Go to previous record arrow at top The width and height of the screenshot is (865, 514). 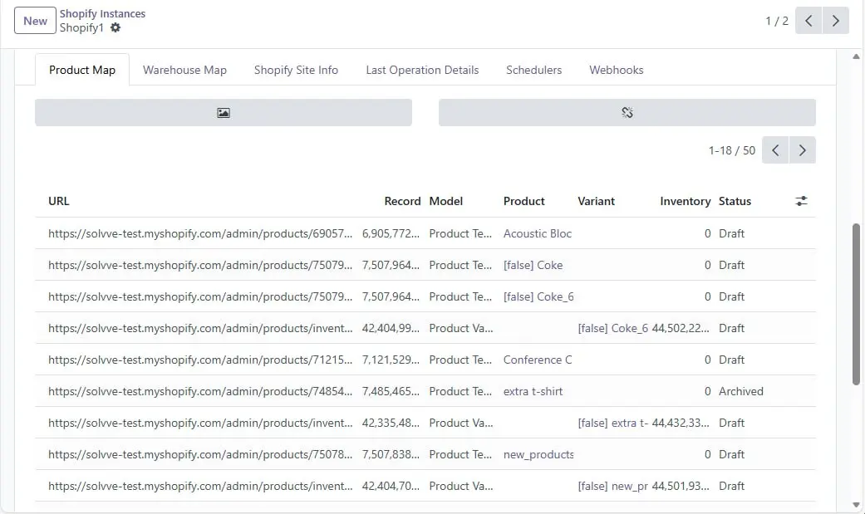(808, 21)
